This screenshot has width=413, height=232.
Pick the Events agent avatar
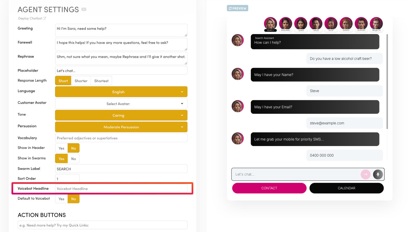(x=346, y=23)
